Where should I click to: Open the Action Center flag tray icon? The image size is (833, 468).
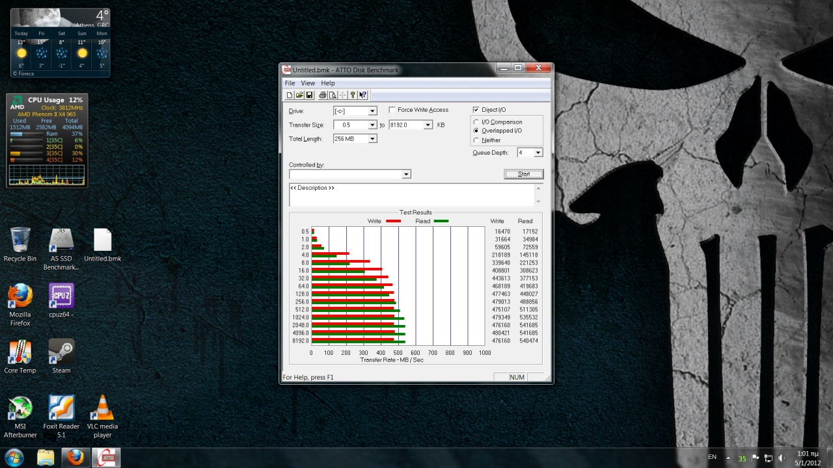[756, 458]
